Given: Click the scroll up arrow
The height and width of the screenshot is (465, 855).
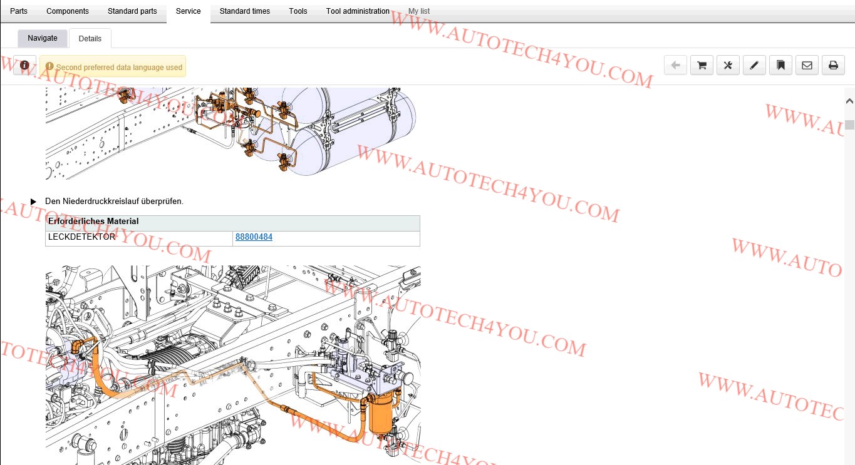Looking at the screenshot, I should pos(849,101).
